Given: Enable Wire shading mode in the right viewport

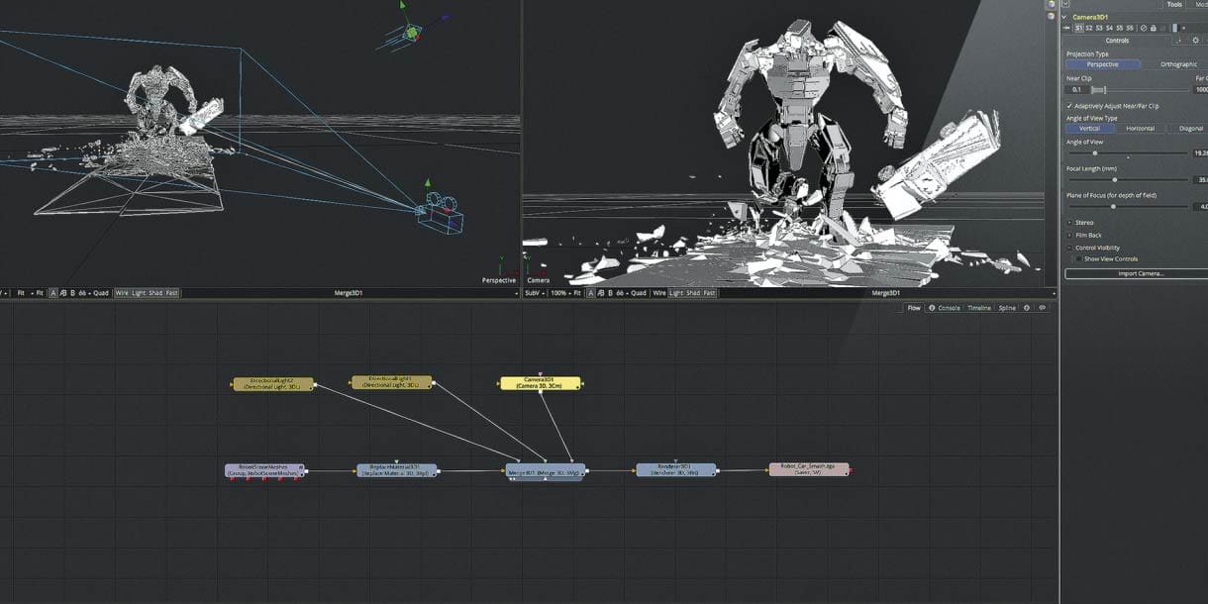Looking at the screenshot, I should (659, 293).
